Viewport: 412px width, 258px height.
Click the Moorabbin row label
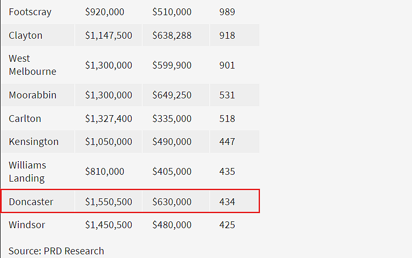pos(32,95)
